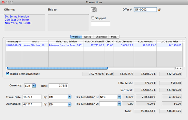The height and width of the screenshot is (120, 188).
Task: Click the footer total $42,500.00 under works table
Action: pyautogui.click(x=170, y=74)
